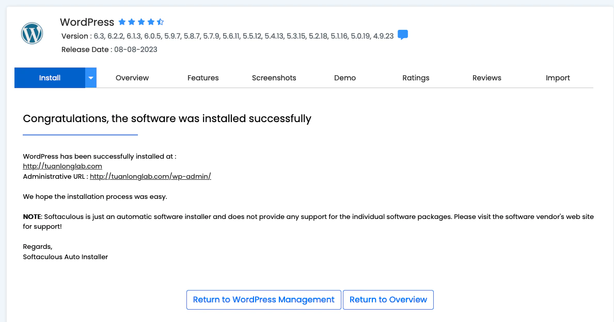Image resolution: width=614 pixels, height=322 pixels.
Task: Click the blue star rating
Action: [141, 22]
